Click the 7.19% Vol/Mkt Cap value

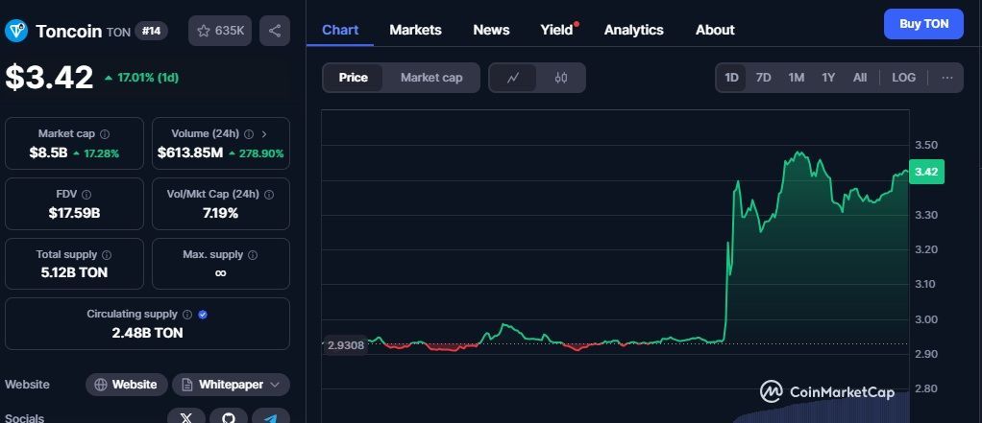pyautogui.click(x=220, y=213)
